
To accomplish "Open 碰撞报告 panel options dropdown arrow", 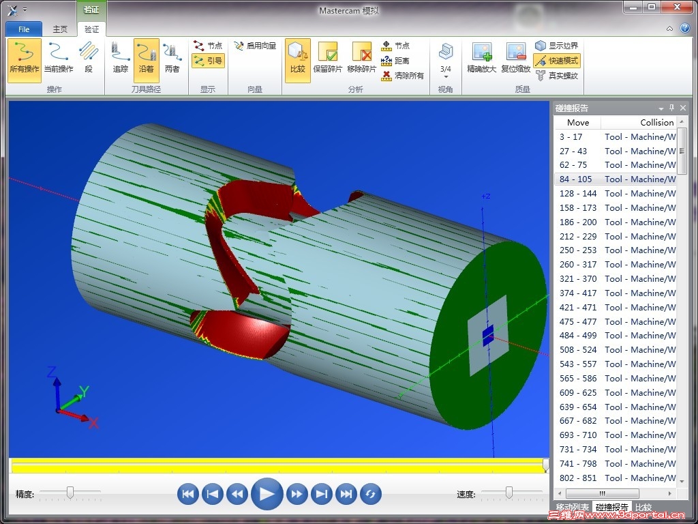I will [x=661, y=108].
